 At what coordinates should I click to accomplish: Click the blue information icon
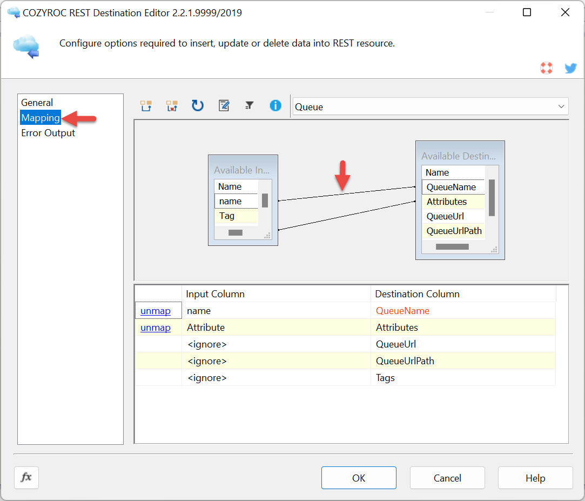(x=275, y=106)
